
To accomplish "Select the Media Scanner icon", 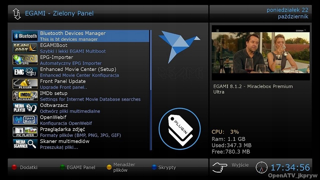I will click(x=25, y=144).
